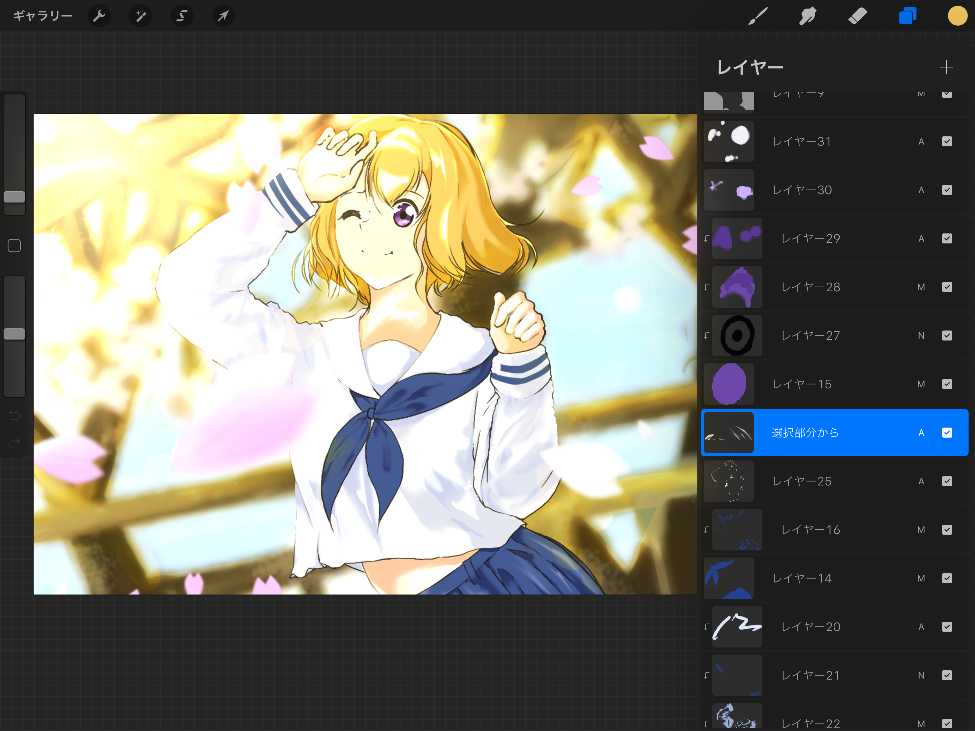
Task: Open blend mode M of レイヤー15
Action: pos(921,384)
